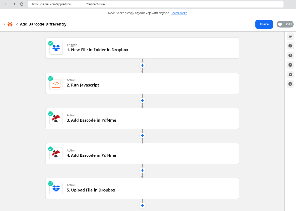Add step after Run Javascript plus

[x=142, y=100]
